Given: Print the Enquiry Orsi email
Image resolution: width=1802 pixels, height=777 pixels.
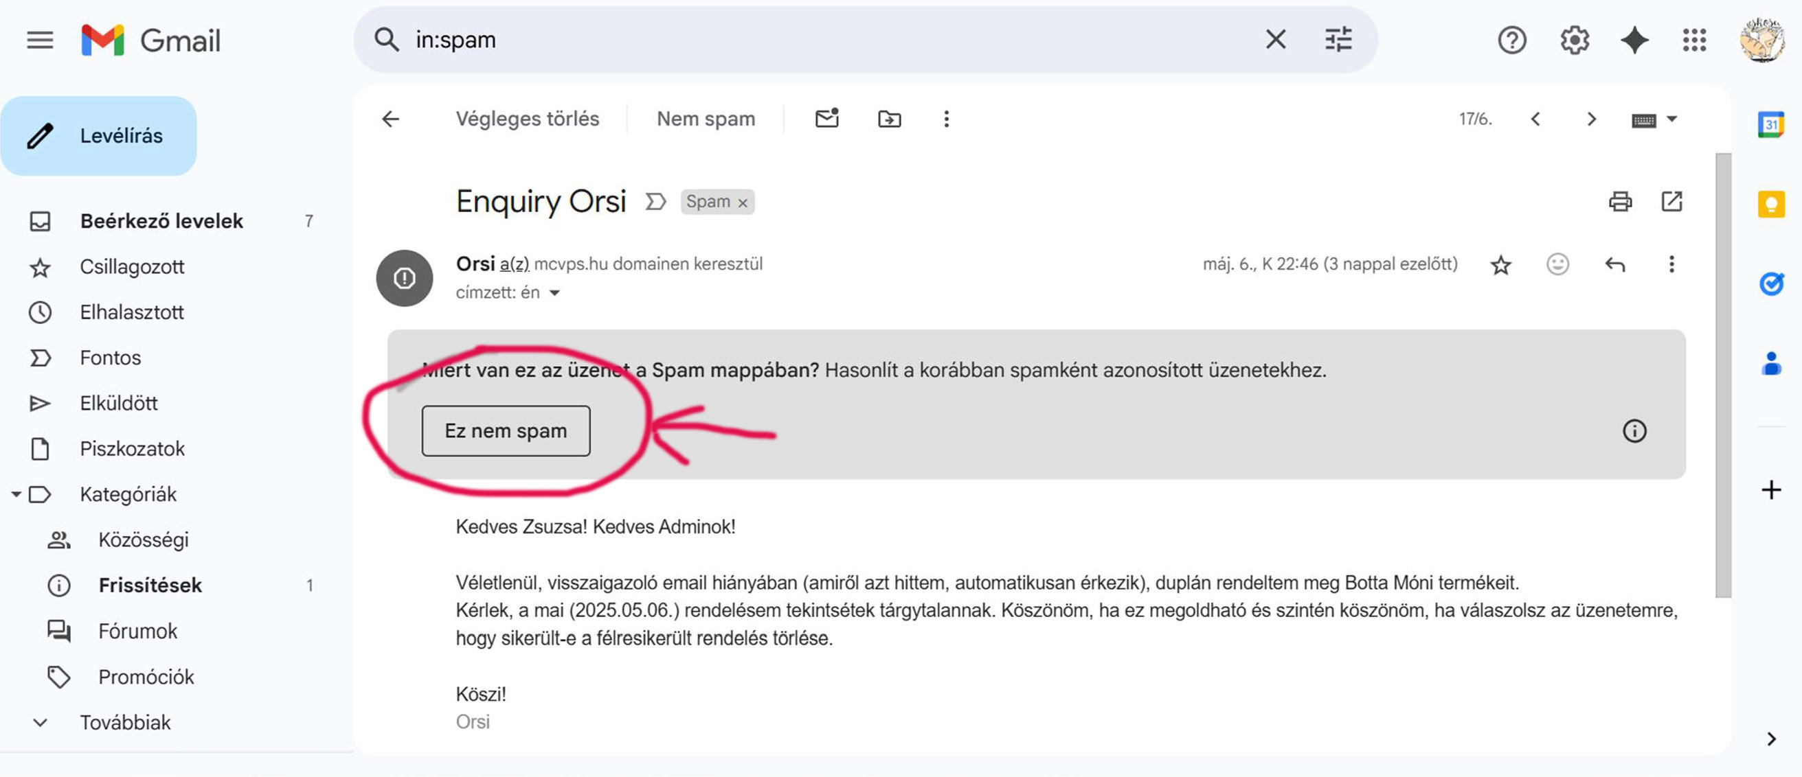Looking at the screenshot, I should (x=1620, y=201).
